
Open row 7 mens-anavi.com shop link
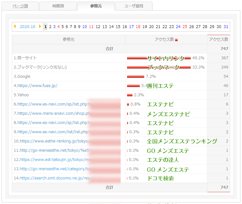55,113
